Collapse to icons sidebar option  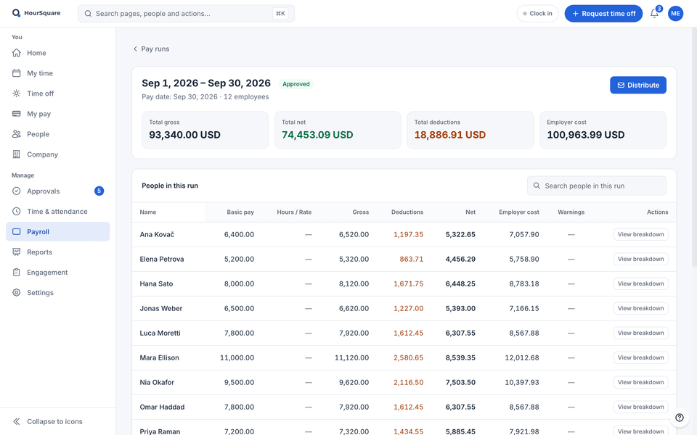click(x=58, y=422)
